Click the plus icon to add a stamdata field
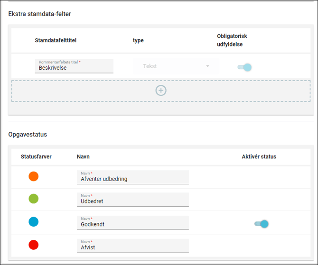The image size is (318, 265). 161,91
